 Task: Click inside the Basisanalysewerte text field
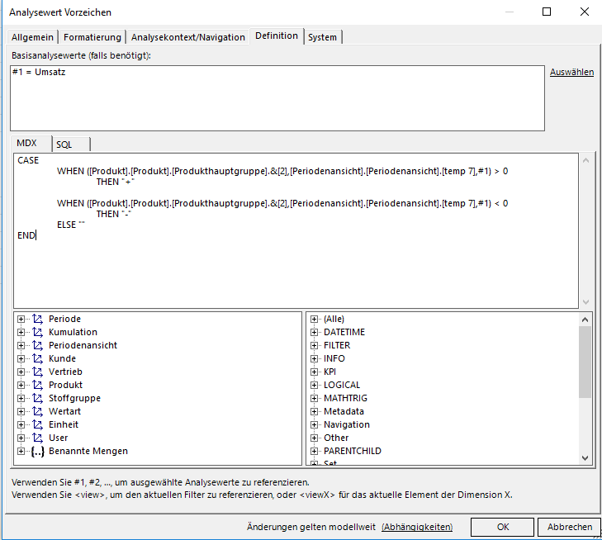277,97
